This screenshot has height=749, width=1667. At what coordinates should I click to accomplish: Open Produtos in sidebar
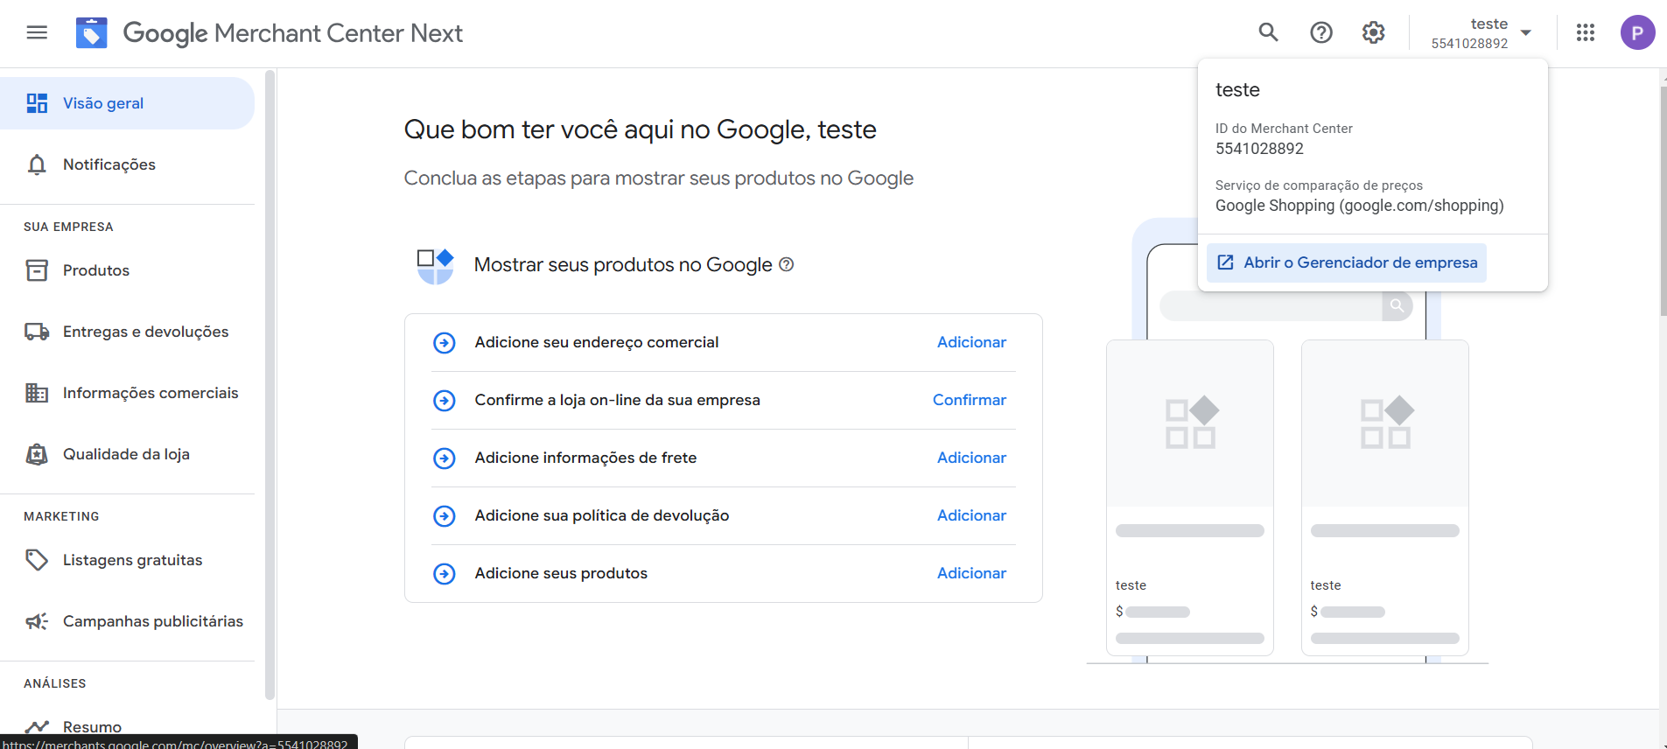coord(128,270)
